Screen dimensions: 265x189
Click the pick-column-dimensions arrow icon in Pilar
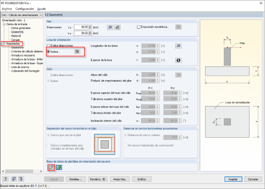[x=110, y=27]
